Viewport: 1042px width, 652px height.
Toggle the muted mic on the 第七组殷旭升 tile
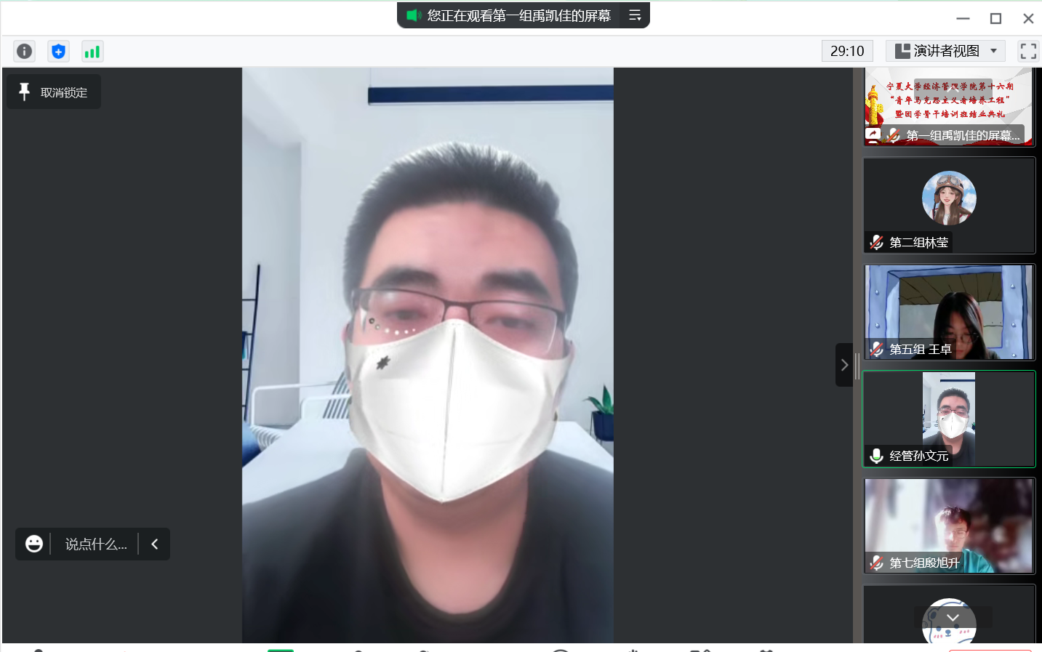[877, 563]
